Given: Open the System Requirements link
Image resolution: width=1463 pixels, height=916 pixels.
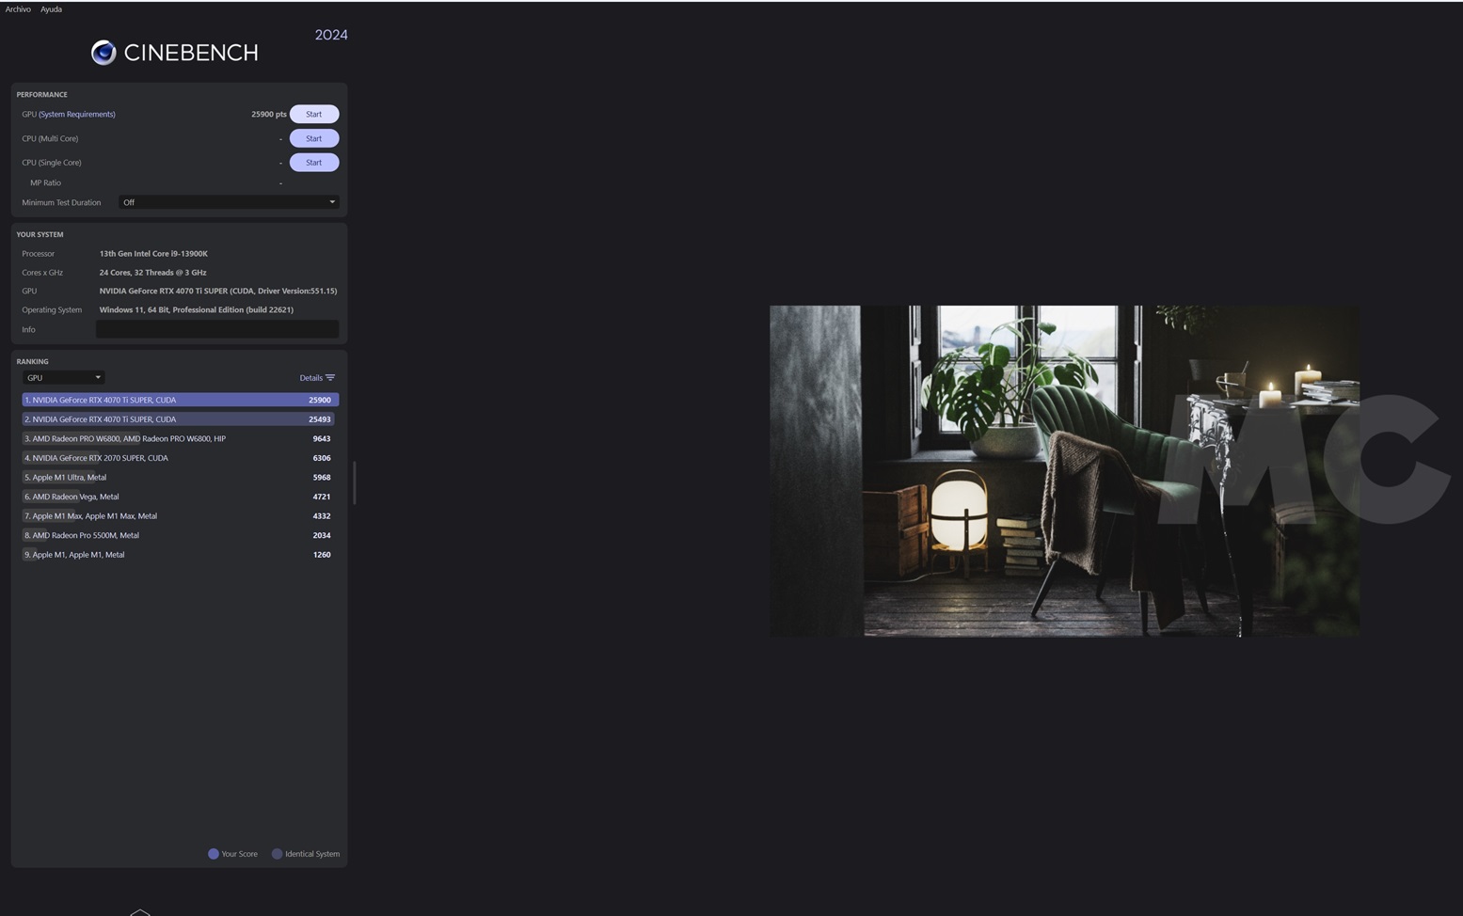Looking at the screenshot, I should (77, 114).
